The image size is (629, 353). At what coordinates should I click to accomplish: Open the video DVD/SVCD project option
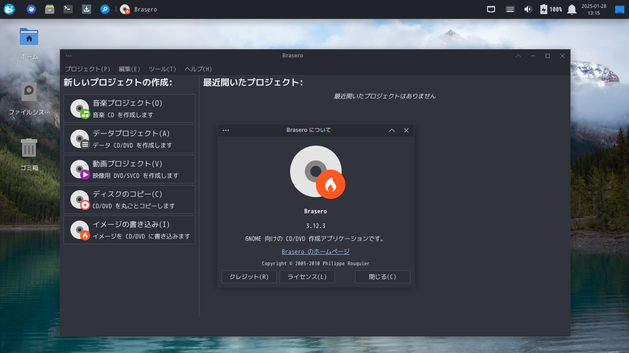click(x=129, y=169)
